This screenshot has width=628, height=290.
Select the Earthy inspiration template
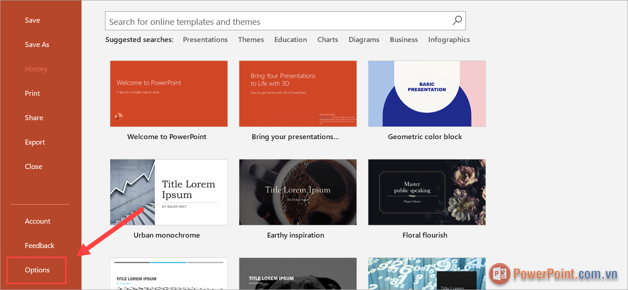(x=297, y=192)
